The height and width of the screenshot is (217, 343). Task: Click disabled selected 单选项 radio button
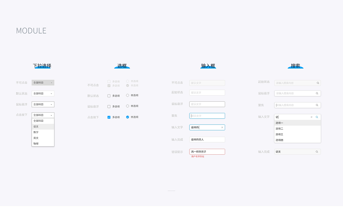coord(128,85)
